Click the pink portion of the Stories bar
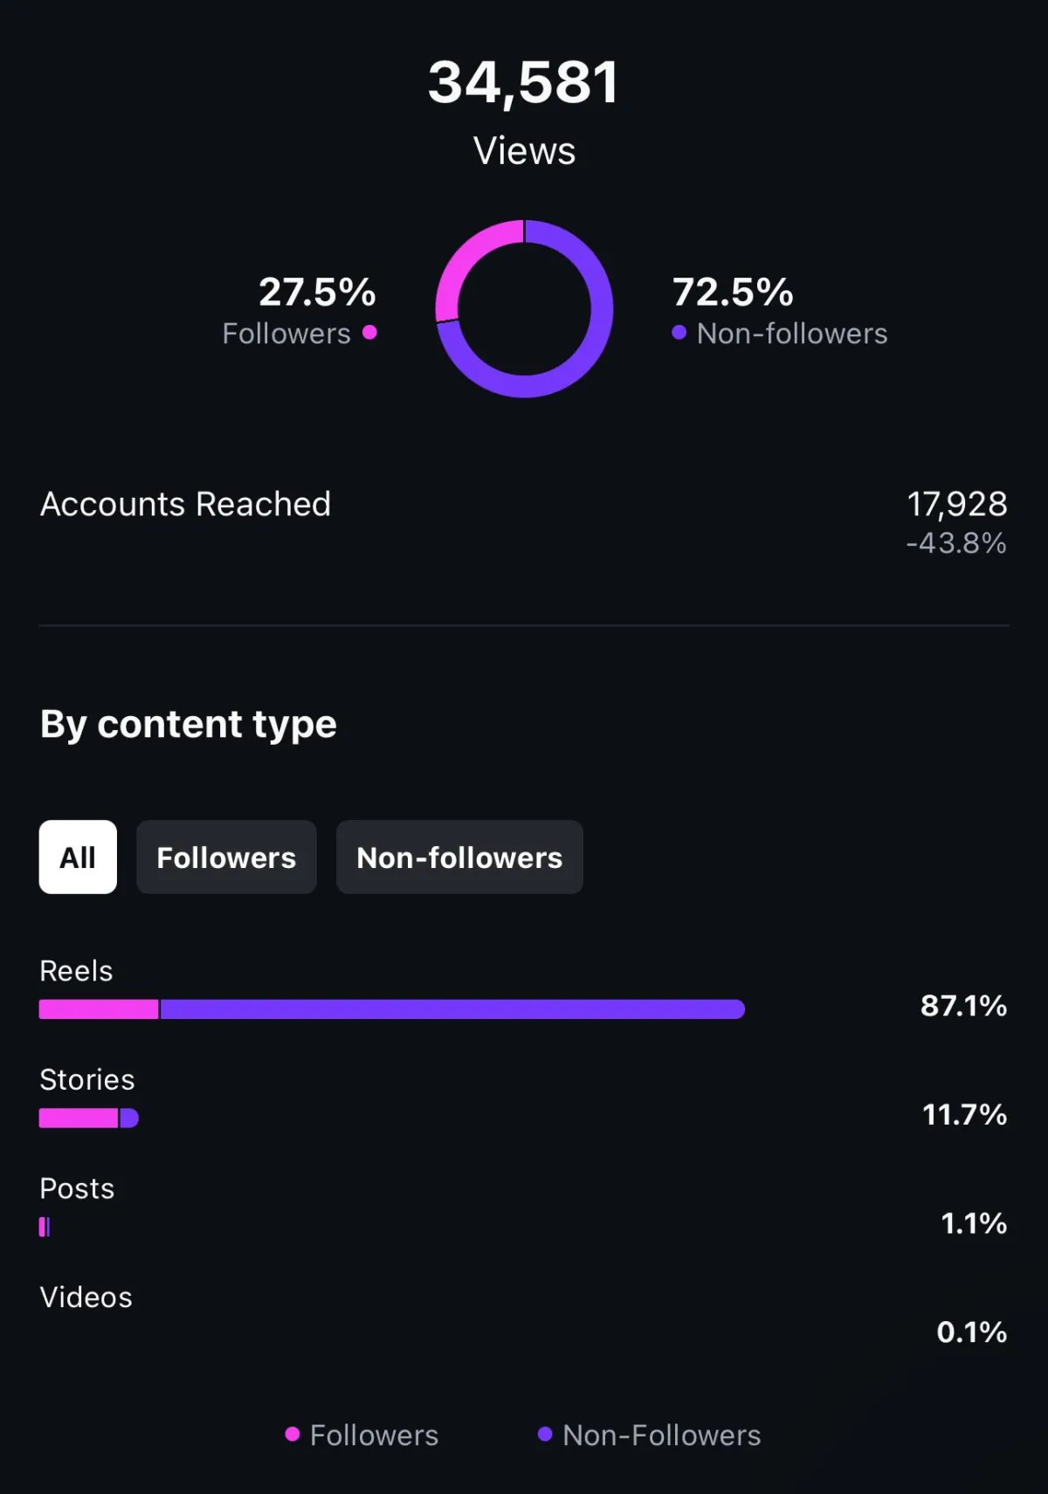This screenshot has height=1494, width=1048. [79, 1118]
